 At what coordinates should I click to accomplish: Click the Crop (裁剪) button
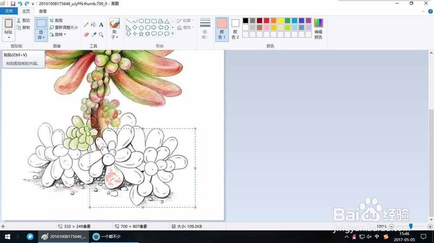(56, 20)
